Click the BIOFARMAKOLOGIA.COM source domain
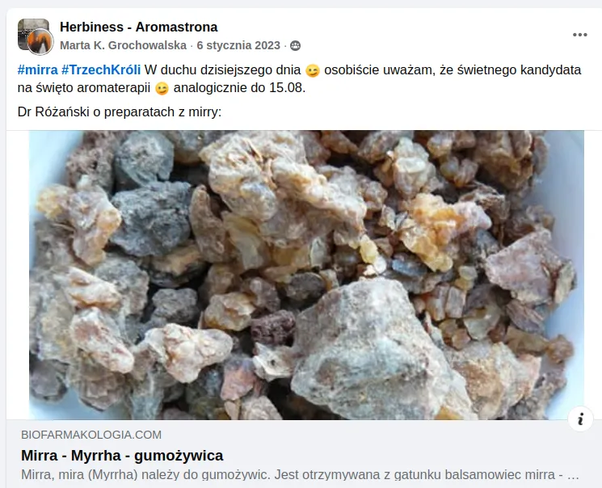 click(91, 435)
